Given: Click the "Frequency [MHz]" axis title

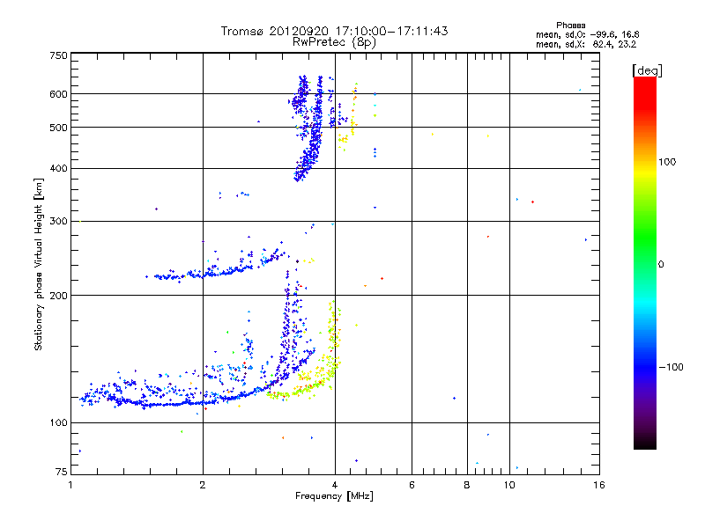Looking at the screenshot, I should 334,496.
